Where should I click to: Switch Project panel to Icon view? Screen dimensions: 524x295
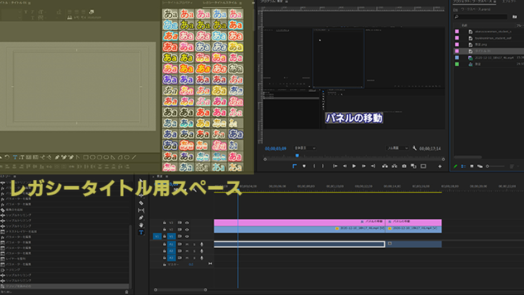point(472,166)
